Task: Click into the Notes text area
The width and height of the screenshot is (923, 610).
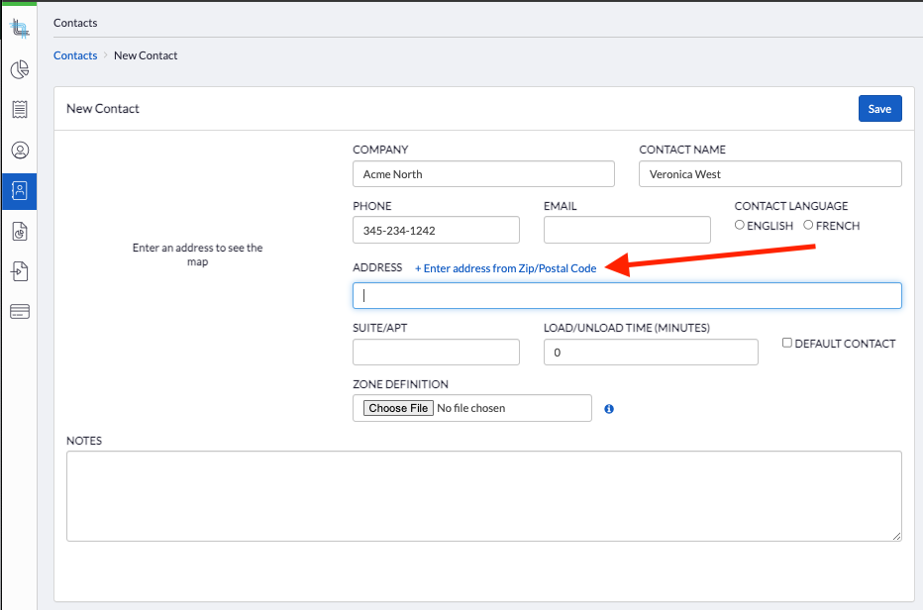Action: point(484,496)
